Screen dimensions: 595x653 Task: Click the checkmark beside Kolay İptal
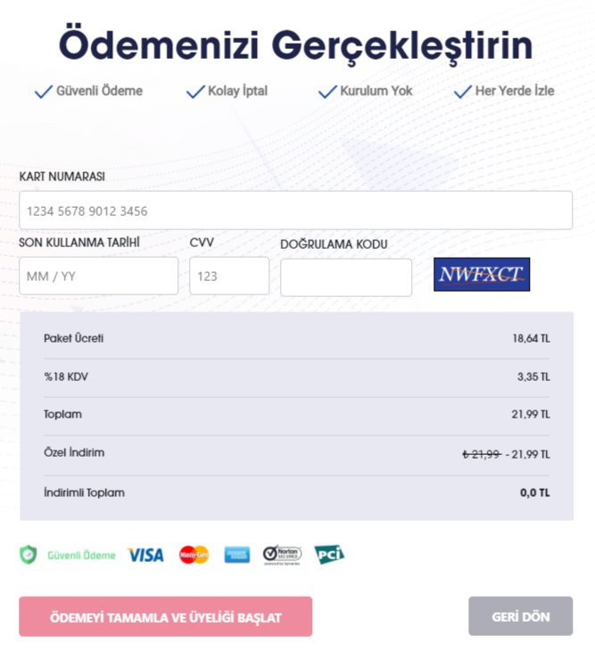click(x=195, y=92)
